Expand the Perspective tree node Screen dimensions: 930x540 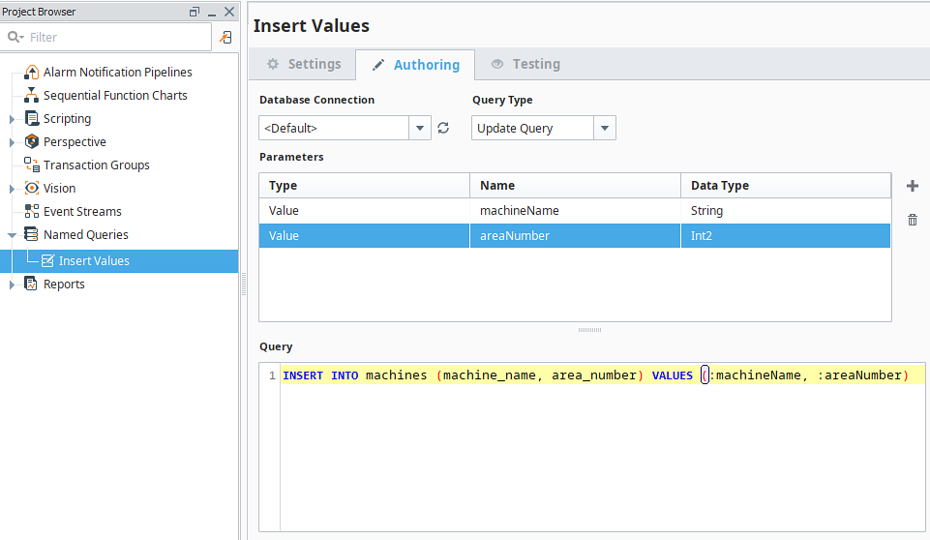[12, 142]
